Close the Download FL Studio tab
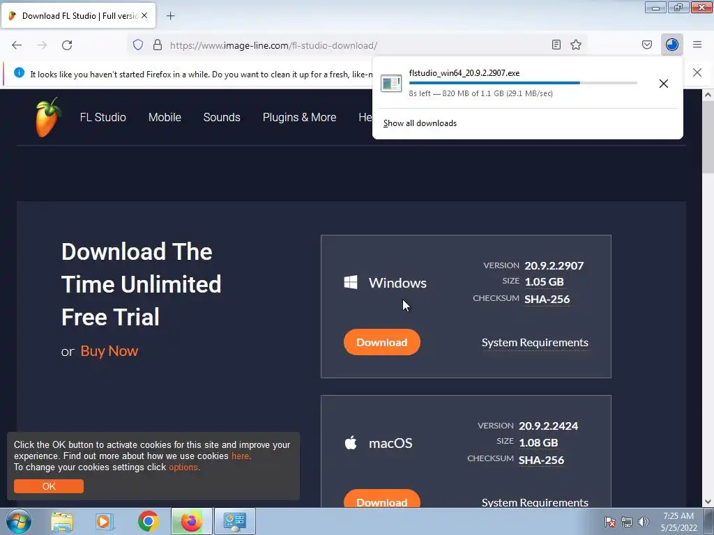The width and height of the screenshot is (714, 535). coord(144,15)
